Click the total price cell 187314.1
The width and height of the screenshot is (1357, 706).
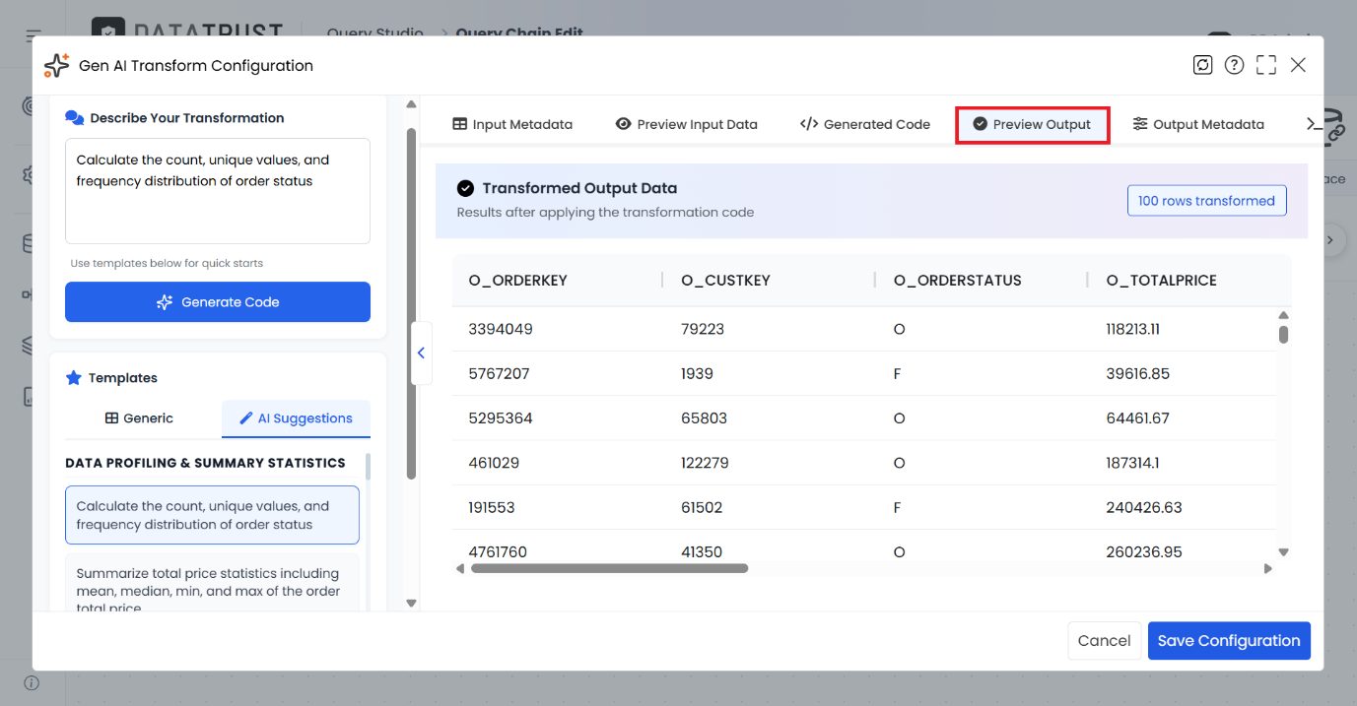(x=1133, y=463)
